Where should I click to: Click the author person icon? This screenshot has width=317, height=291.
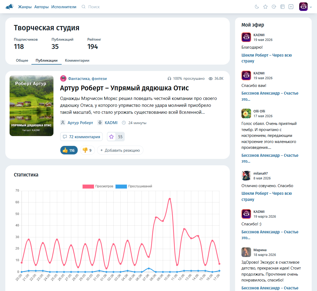click(63, 123)
